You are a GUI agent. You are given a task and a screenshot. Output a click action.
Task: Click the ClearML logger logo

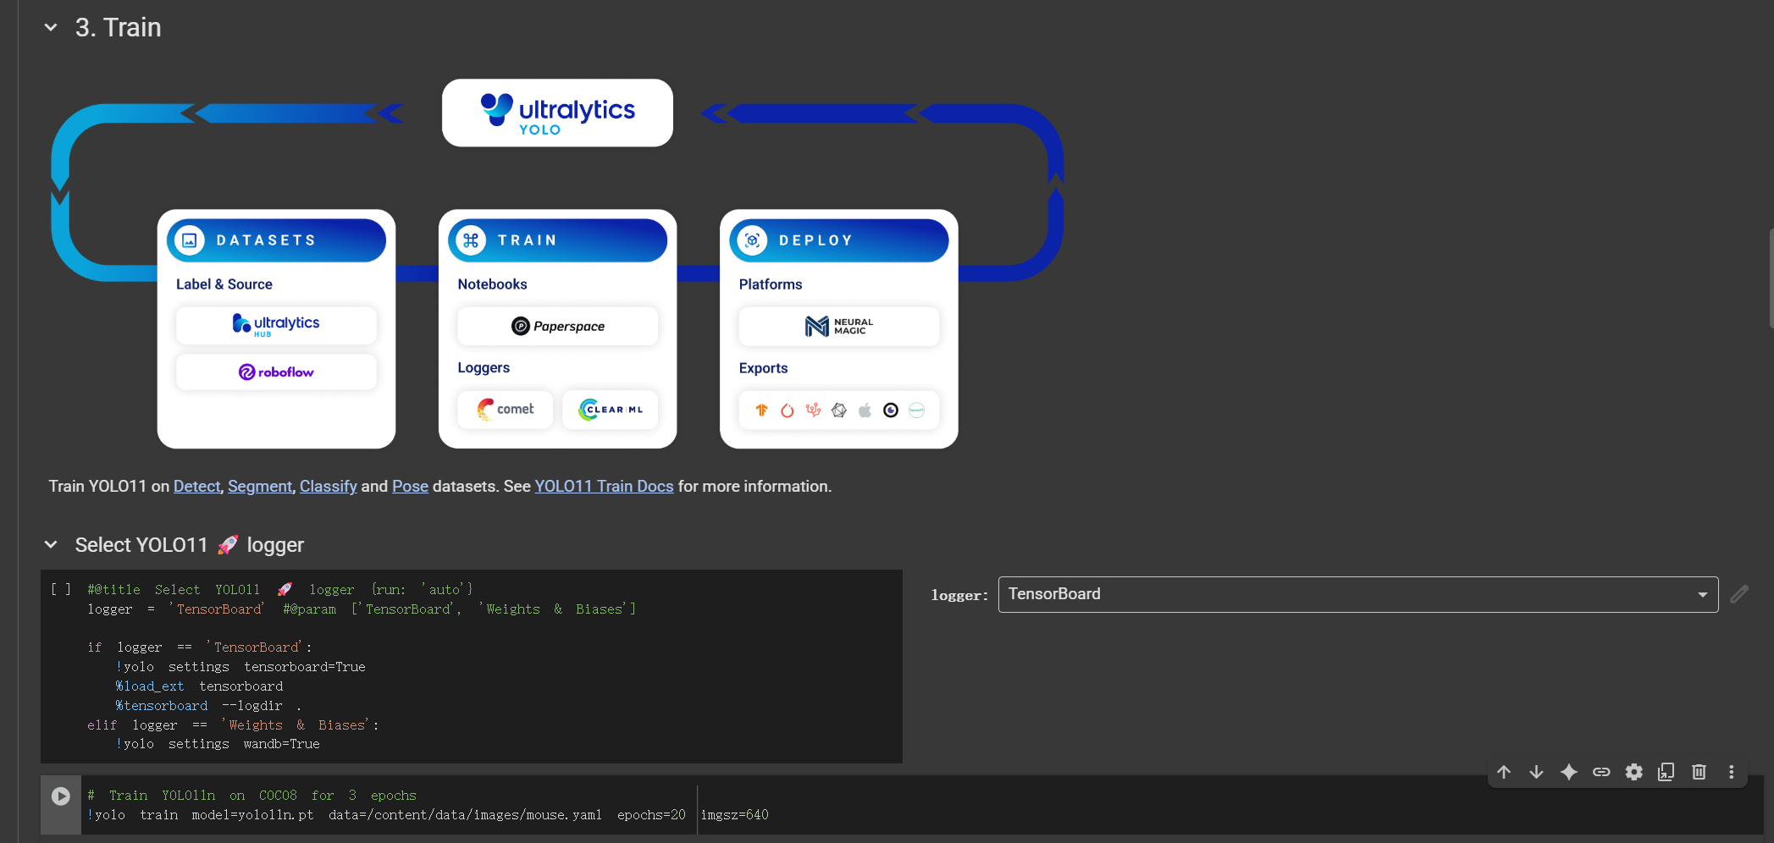610,410
